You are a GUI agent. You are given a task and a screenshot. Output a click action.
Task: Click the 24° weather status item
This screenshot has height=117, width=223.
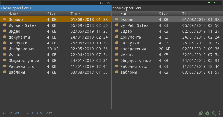49,113
